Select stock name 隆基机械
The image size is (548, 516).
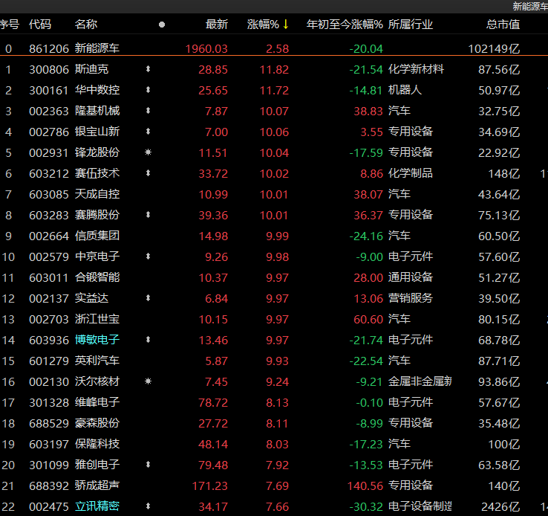pos(97,111)
